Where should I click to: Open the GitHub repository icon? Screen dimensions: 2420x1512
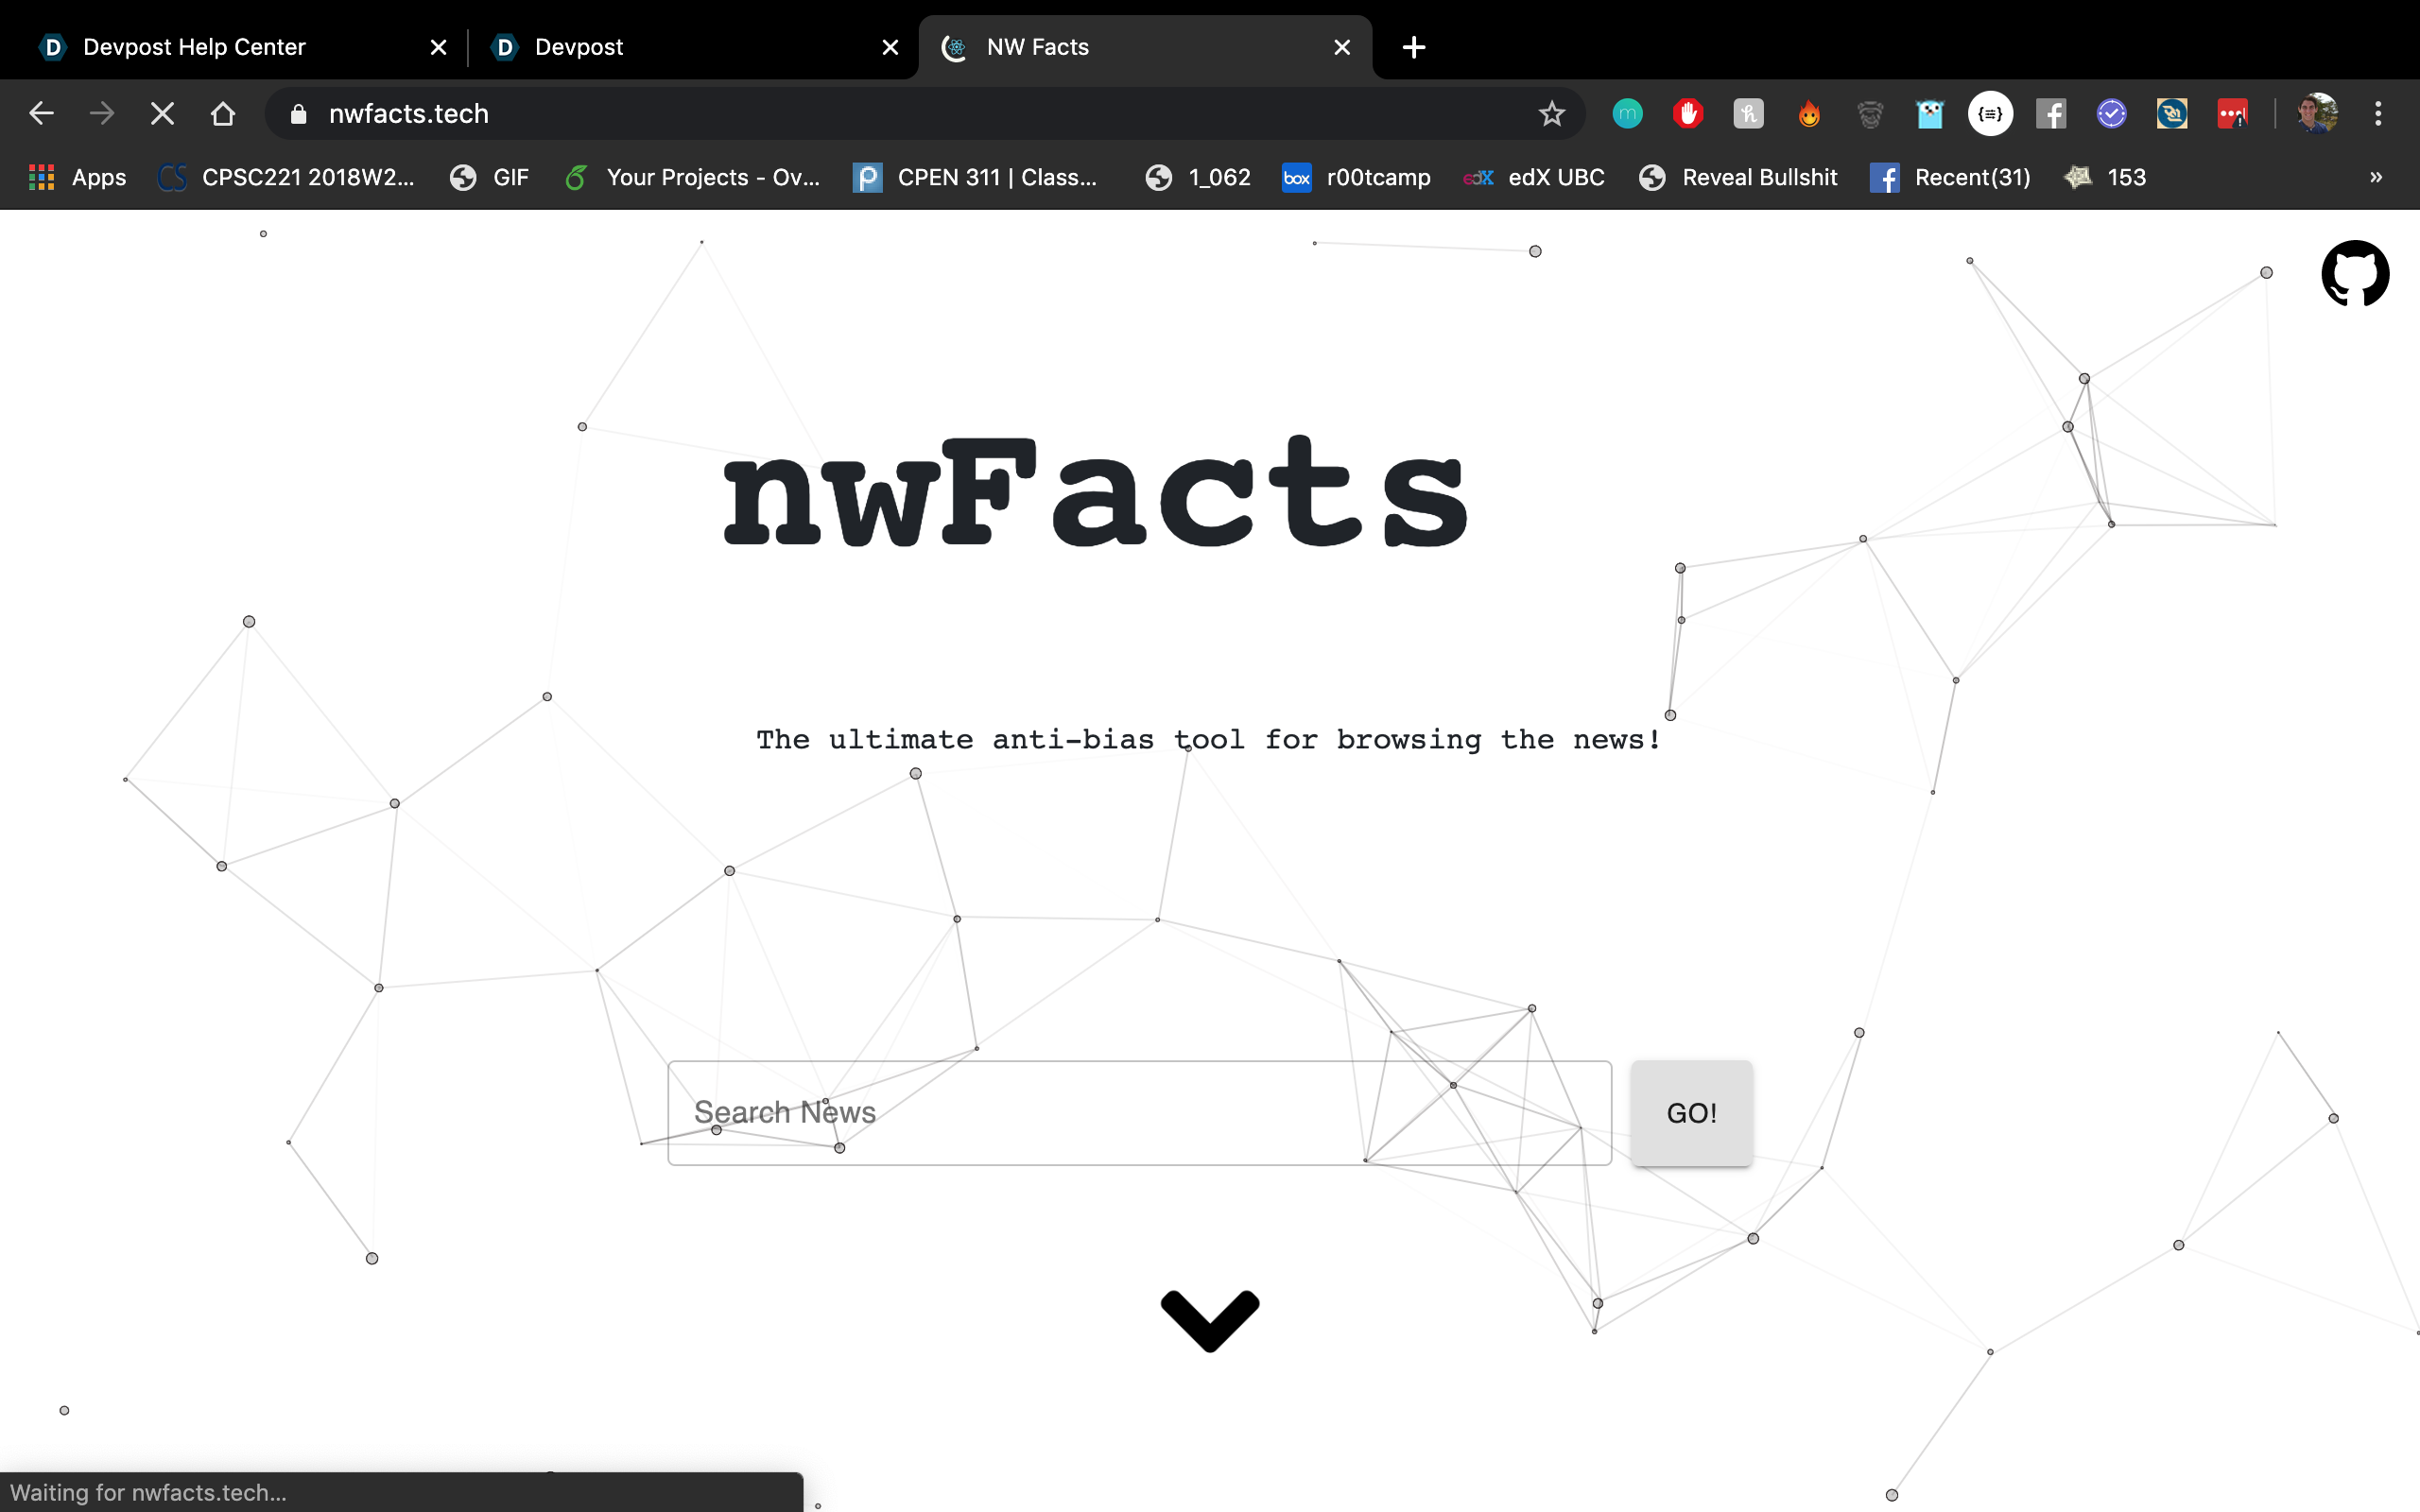click(2354, 273)
